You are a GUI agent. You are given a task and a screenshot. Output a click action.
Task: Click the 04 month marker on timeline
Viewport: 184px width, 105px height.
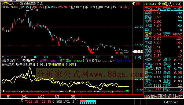[59, 57]
